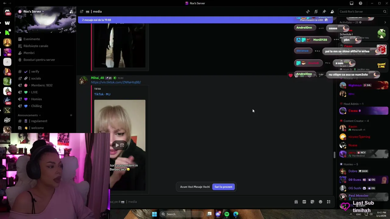
Task: Collapse the Announcements category
Action: pyautogui.click(x=29, y=115)
